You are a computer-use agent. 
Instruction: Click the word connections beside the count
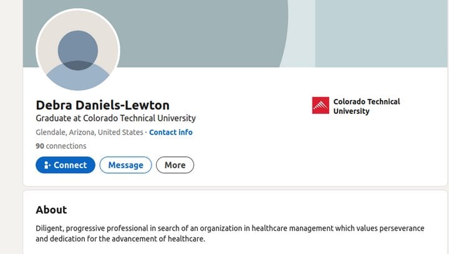(66, 146)
